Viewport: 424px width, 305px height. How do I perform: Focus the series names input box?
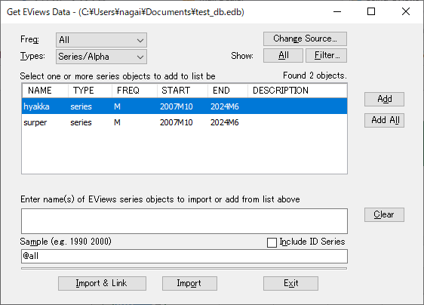[184, 221]
